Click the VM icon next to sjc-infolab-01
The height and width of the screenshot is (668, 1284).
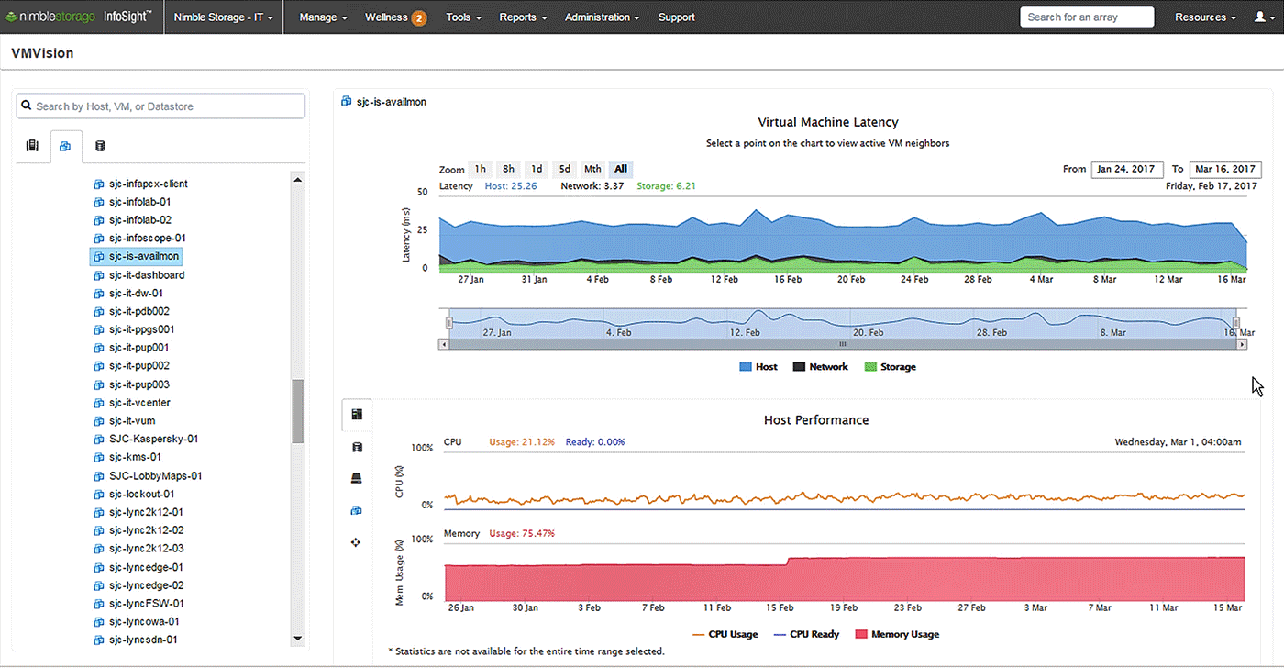tap(99, 202)
